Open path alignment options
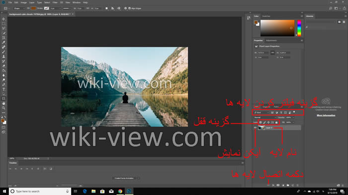This screenshot has width=348, height=195. [x=112, y=8]
